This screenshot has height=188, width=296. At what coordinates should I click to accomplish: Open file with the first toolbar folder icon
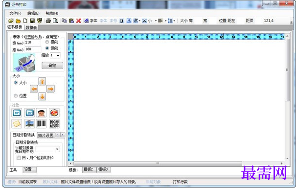(x=11, y=21)
